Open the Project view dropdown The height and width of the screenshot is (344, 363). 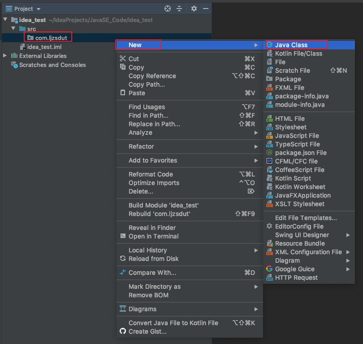pos(39,9)
